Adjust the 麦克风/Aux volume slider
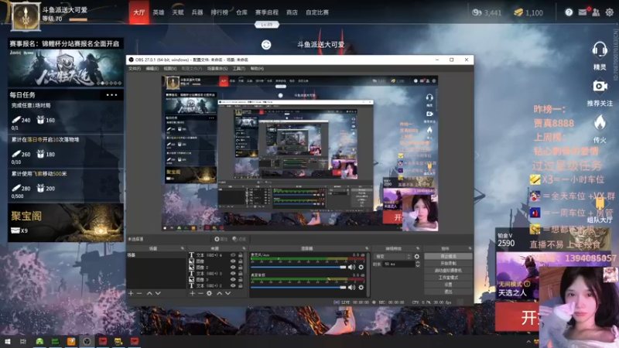 pyautogui.click(x=299, y=267)
